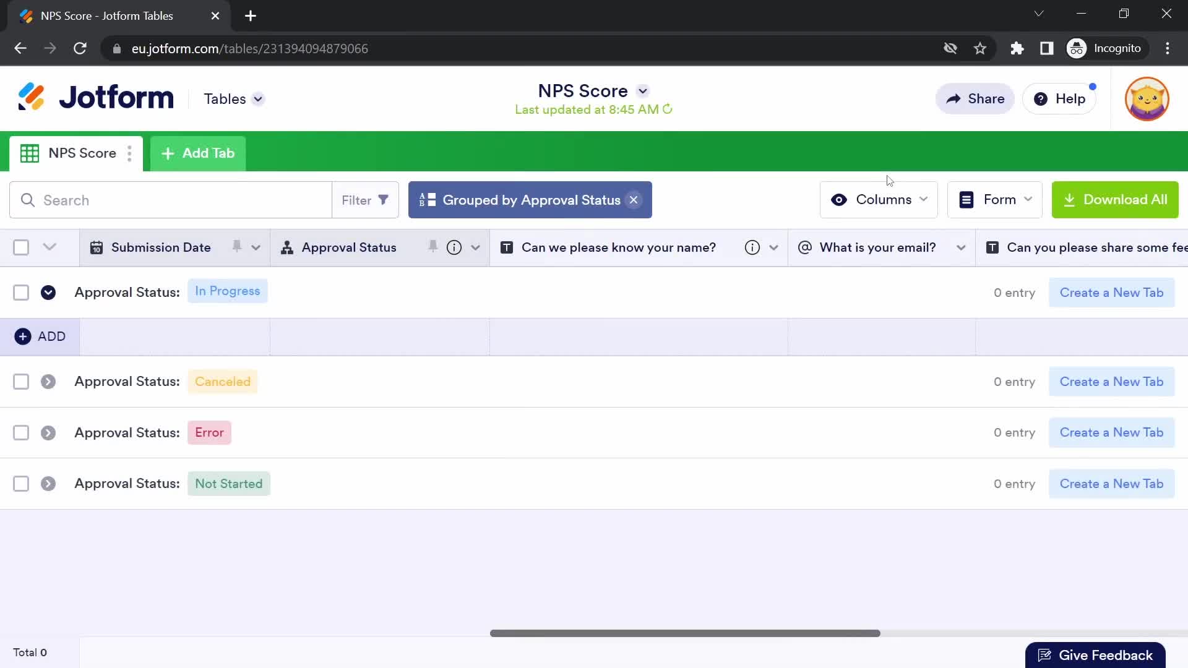Image resolution: width=1188 pixels, height=668 pixels.
Task: Open the Tables dropdown menu
Action: pyautogui.click(x=233, y=99)
